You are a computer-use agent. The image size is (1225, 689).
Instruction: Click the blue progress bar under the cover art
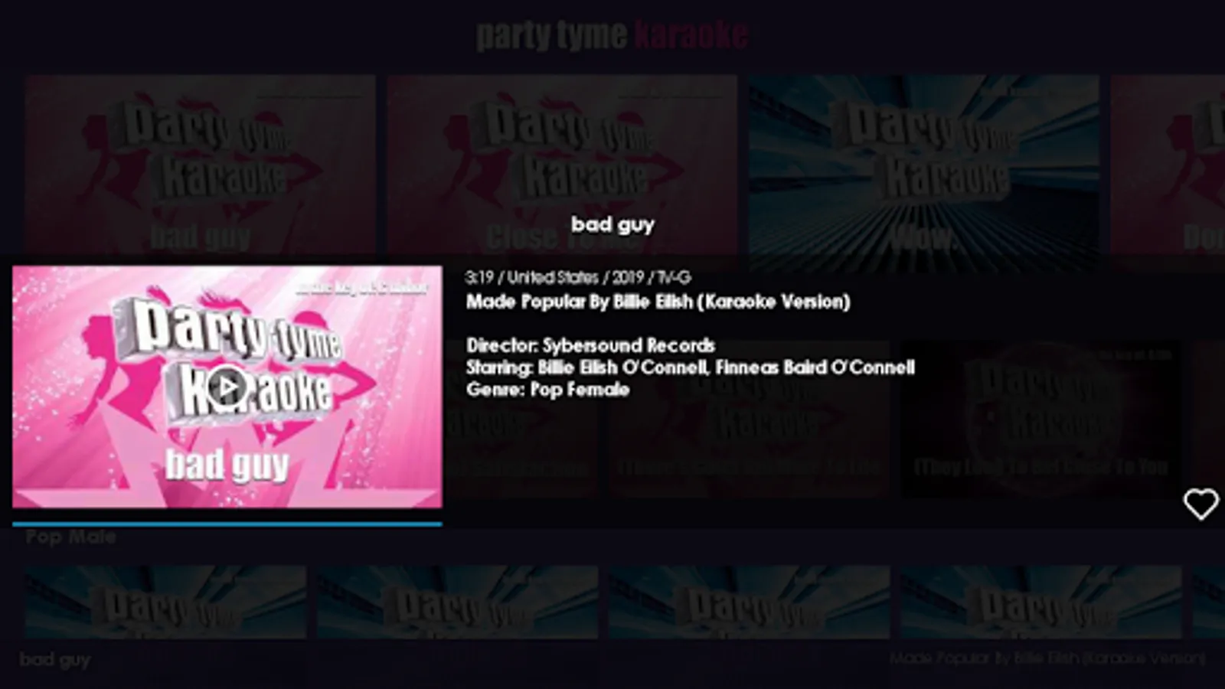click(227, 524)
